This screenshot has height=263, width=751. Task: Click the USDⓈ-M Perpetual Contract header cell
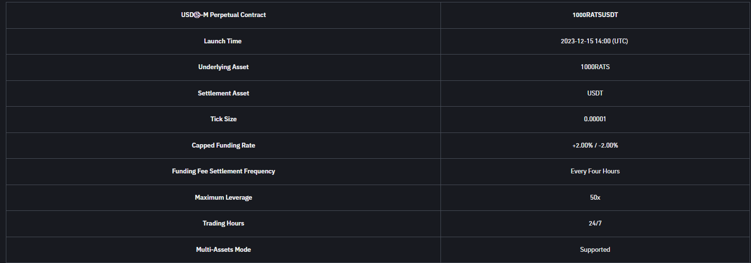[x=223, y=15]
